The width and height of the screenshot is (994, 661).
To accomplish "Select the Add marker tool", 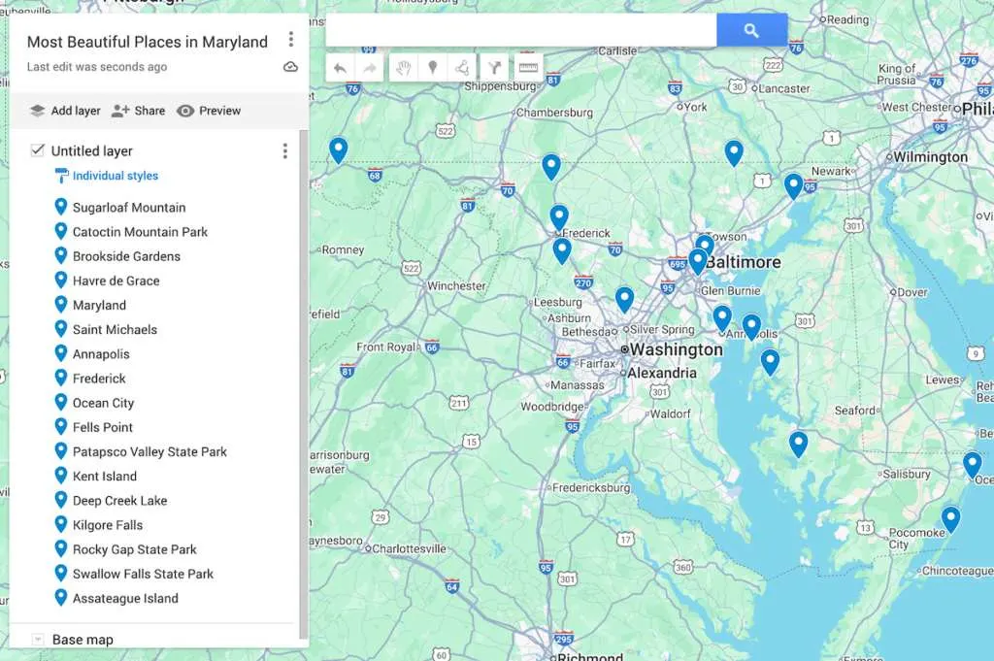I will [433, 67].
